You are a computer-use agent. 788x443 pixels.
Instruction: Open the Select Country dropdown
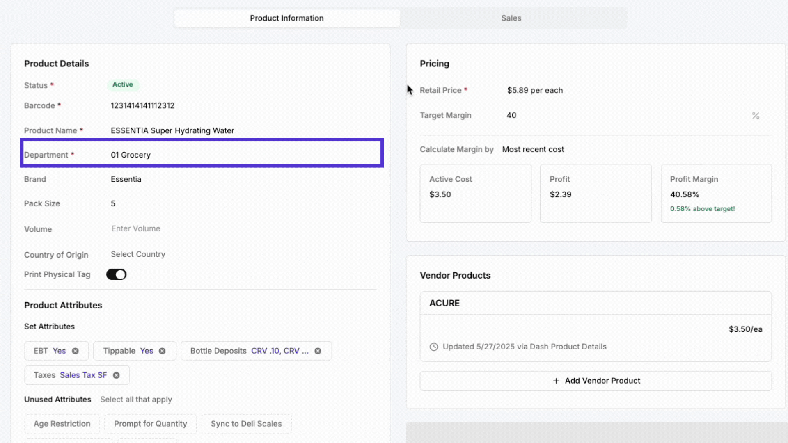[x=138, y=254]
